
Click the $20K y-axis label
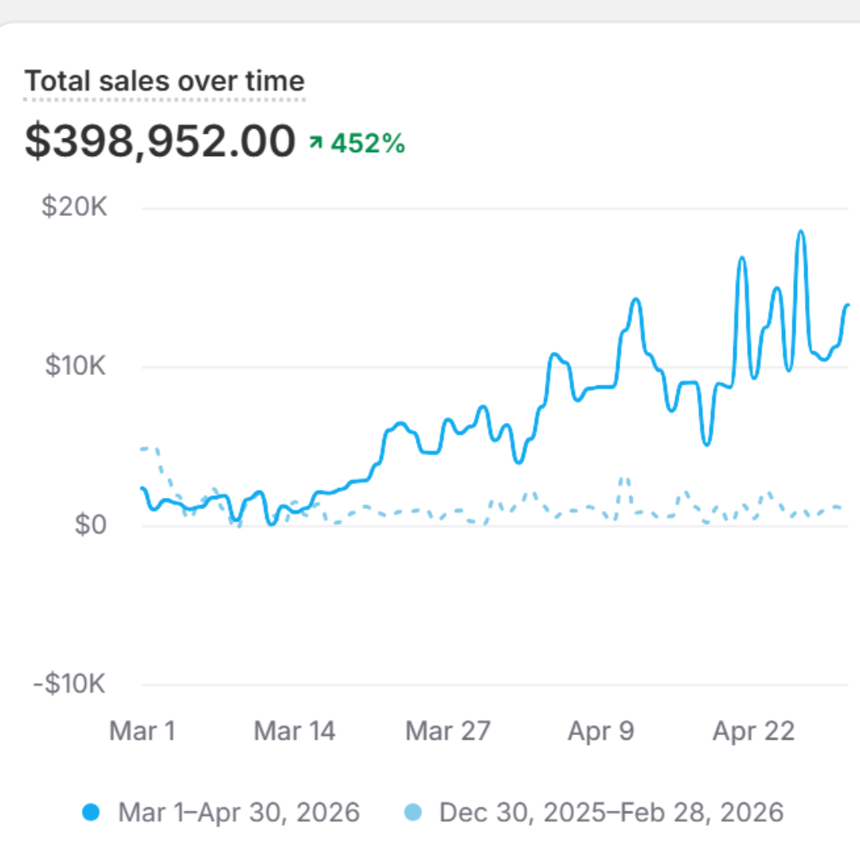click(75, 207)
